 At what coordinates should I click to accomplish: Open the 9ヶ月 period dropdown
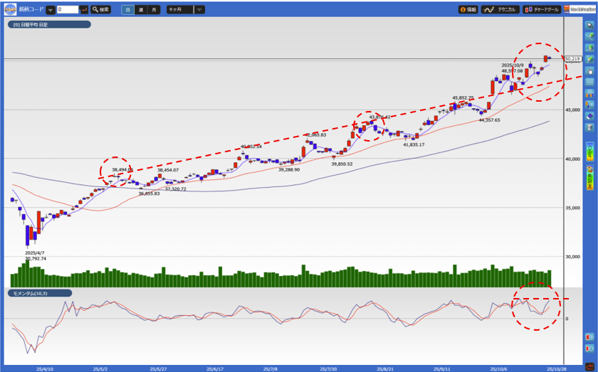tap(199, 10)
